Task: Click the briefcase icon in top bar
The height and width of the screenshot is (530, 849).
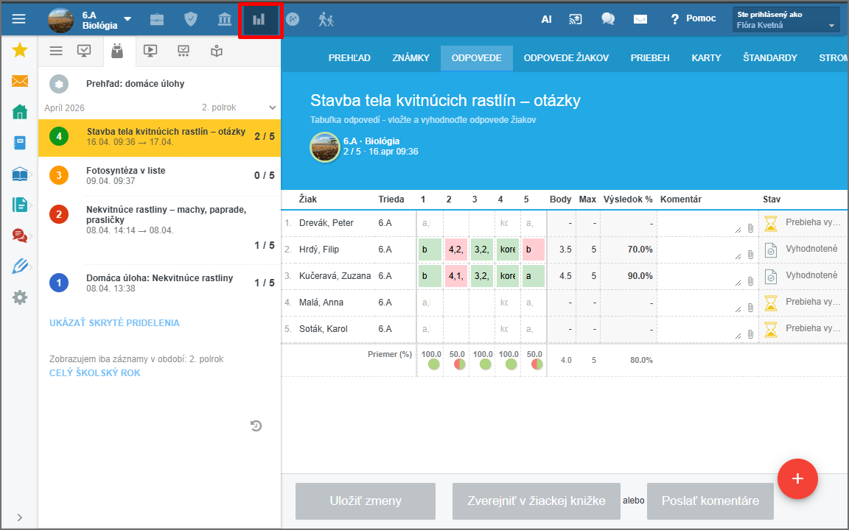Action: click(157, 20)
